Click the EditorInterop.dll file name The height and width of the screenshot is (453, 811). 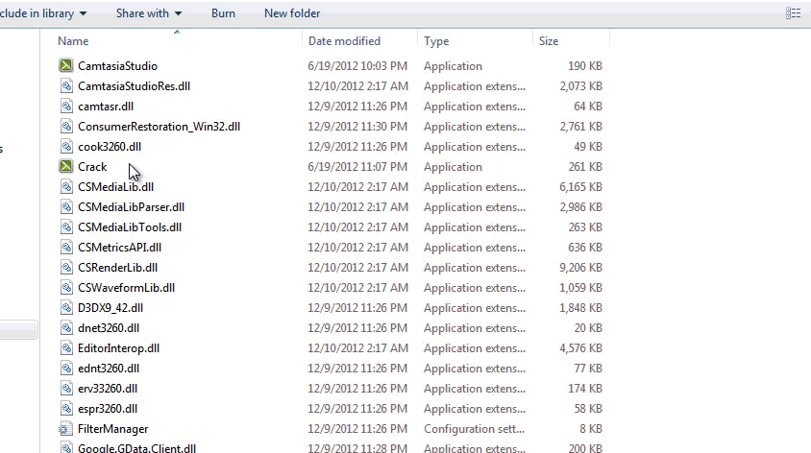pyautogui.click(x=118, y=348)
